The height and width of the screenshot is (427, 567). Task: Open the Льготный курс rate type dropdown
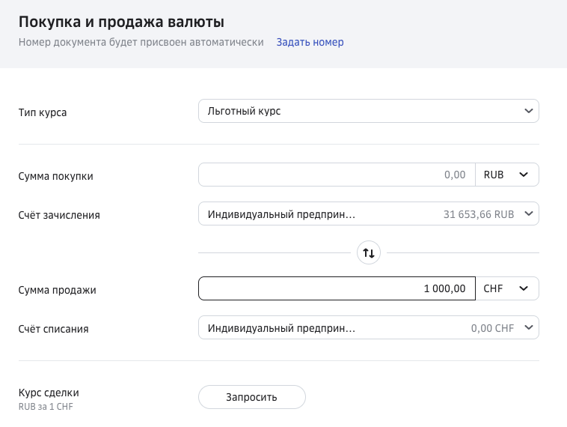pyautogui.click(x=369, y=111)
